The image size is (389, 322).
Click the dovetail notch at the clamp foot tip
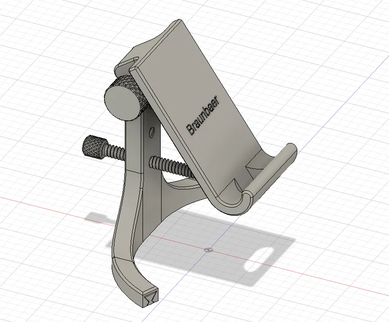coord(151,298)
